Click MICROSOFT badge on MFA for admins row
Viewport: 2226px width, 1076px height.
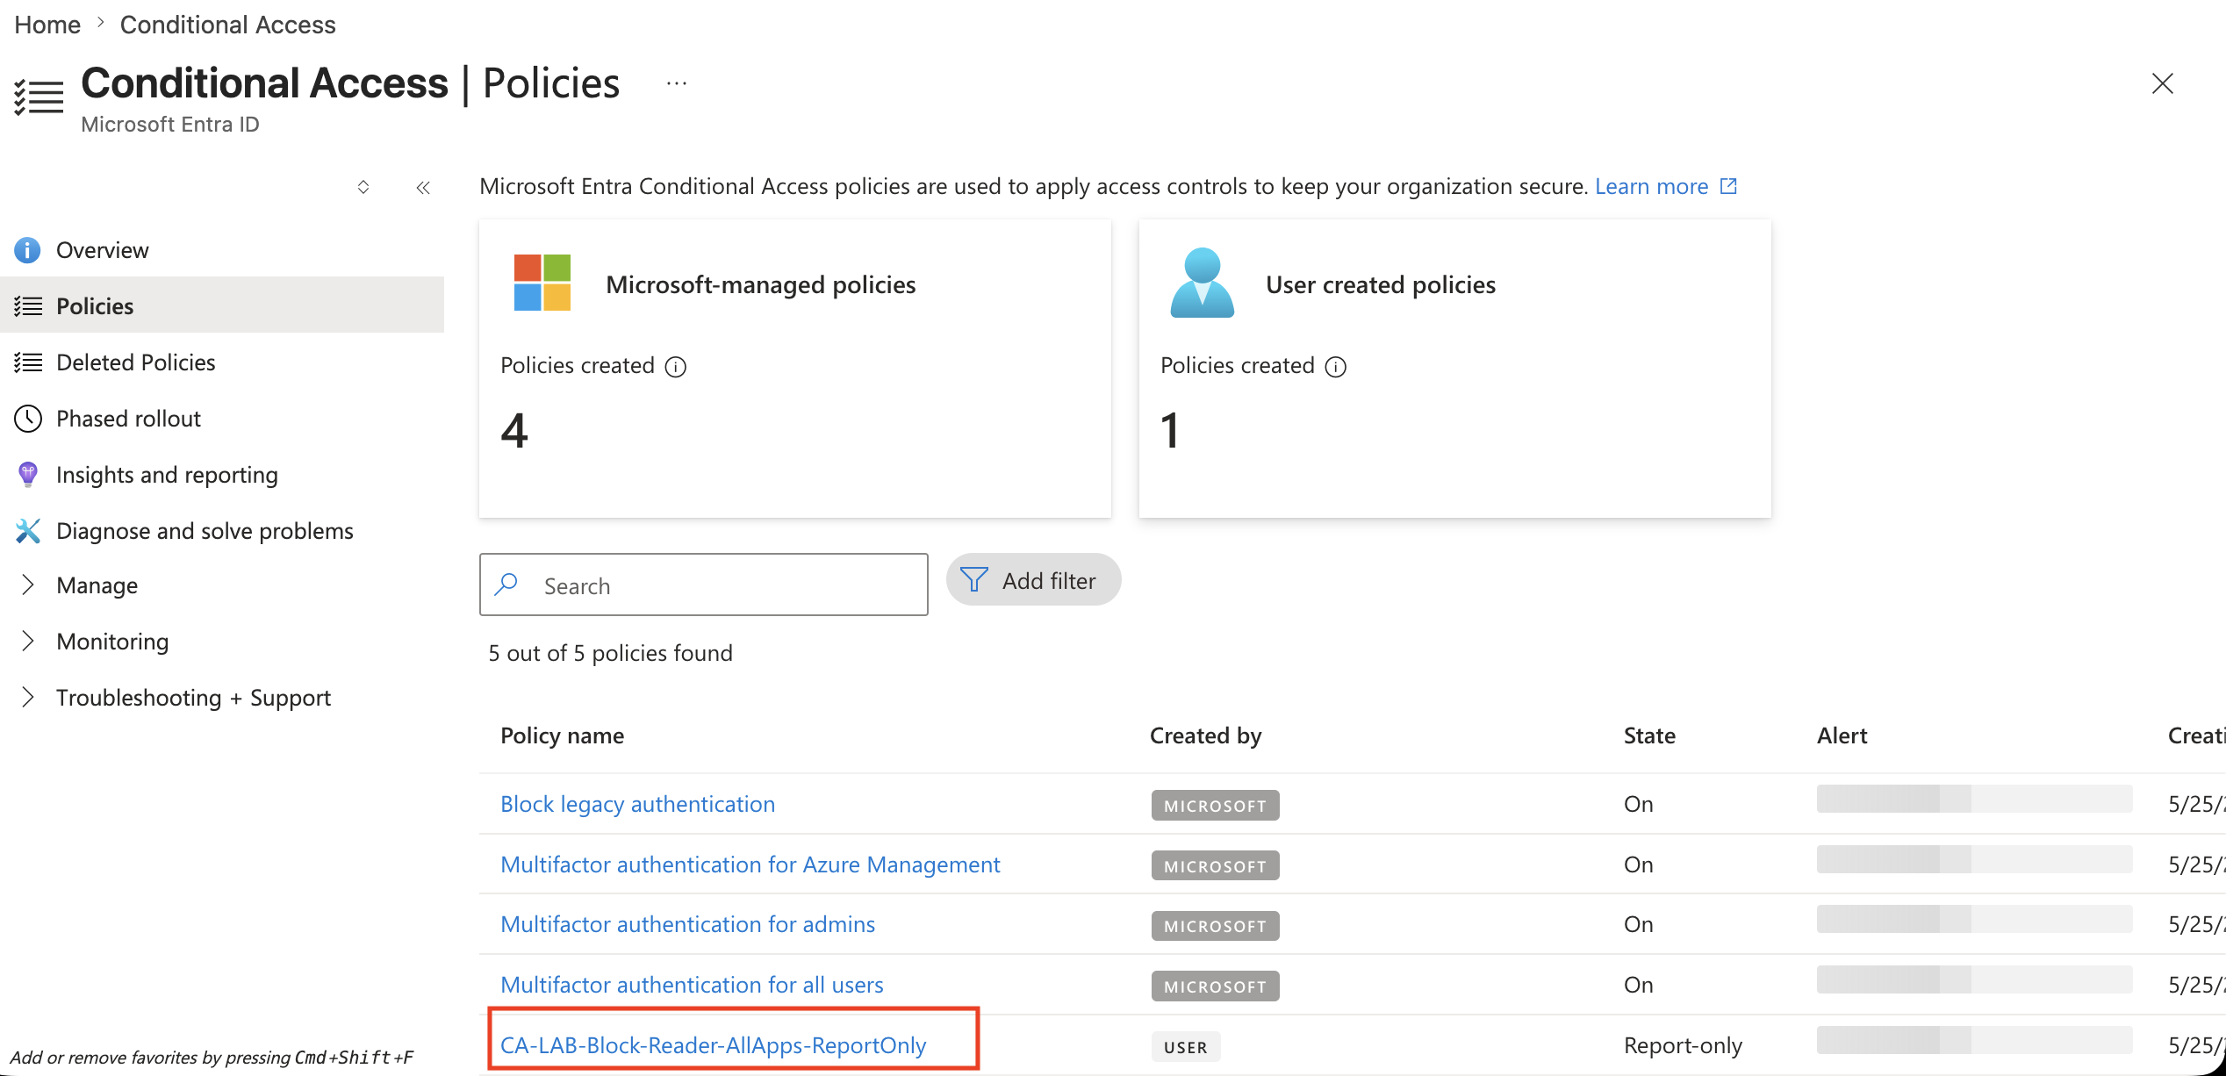(x=1216, y=926)
